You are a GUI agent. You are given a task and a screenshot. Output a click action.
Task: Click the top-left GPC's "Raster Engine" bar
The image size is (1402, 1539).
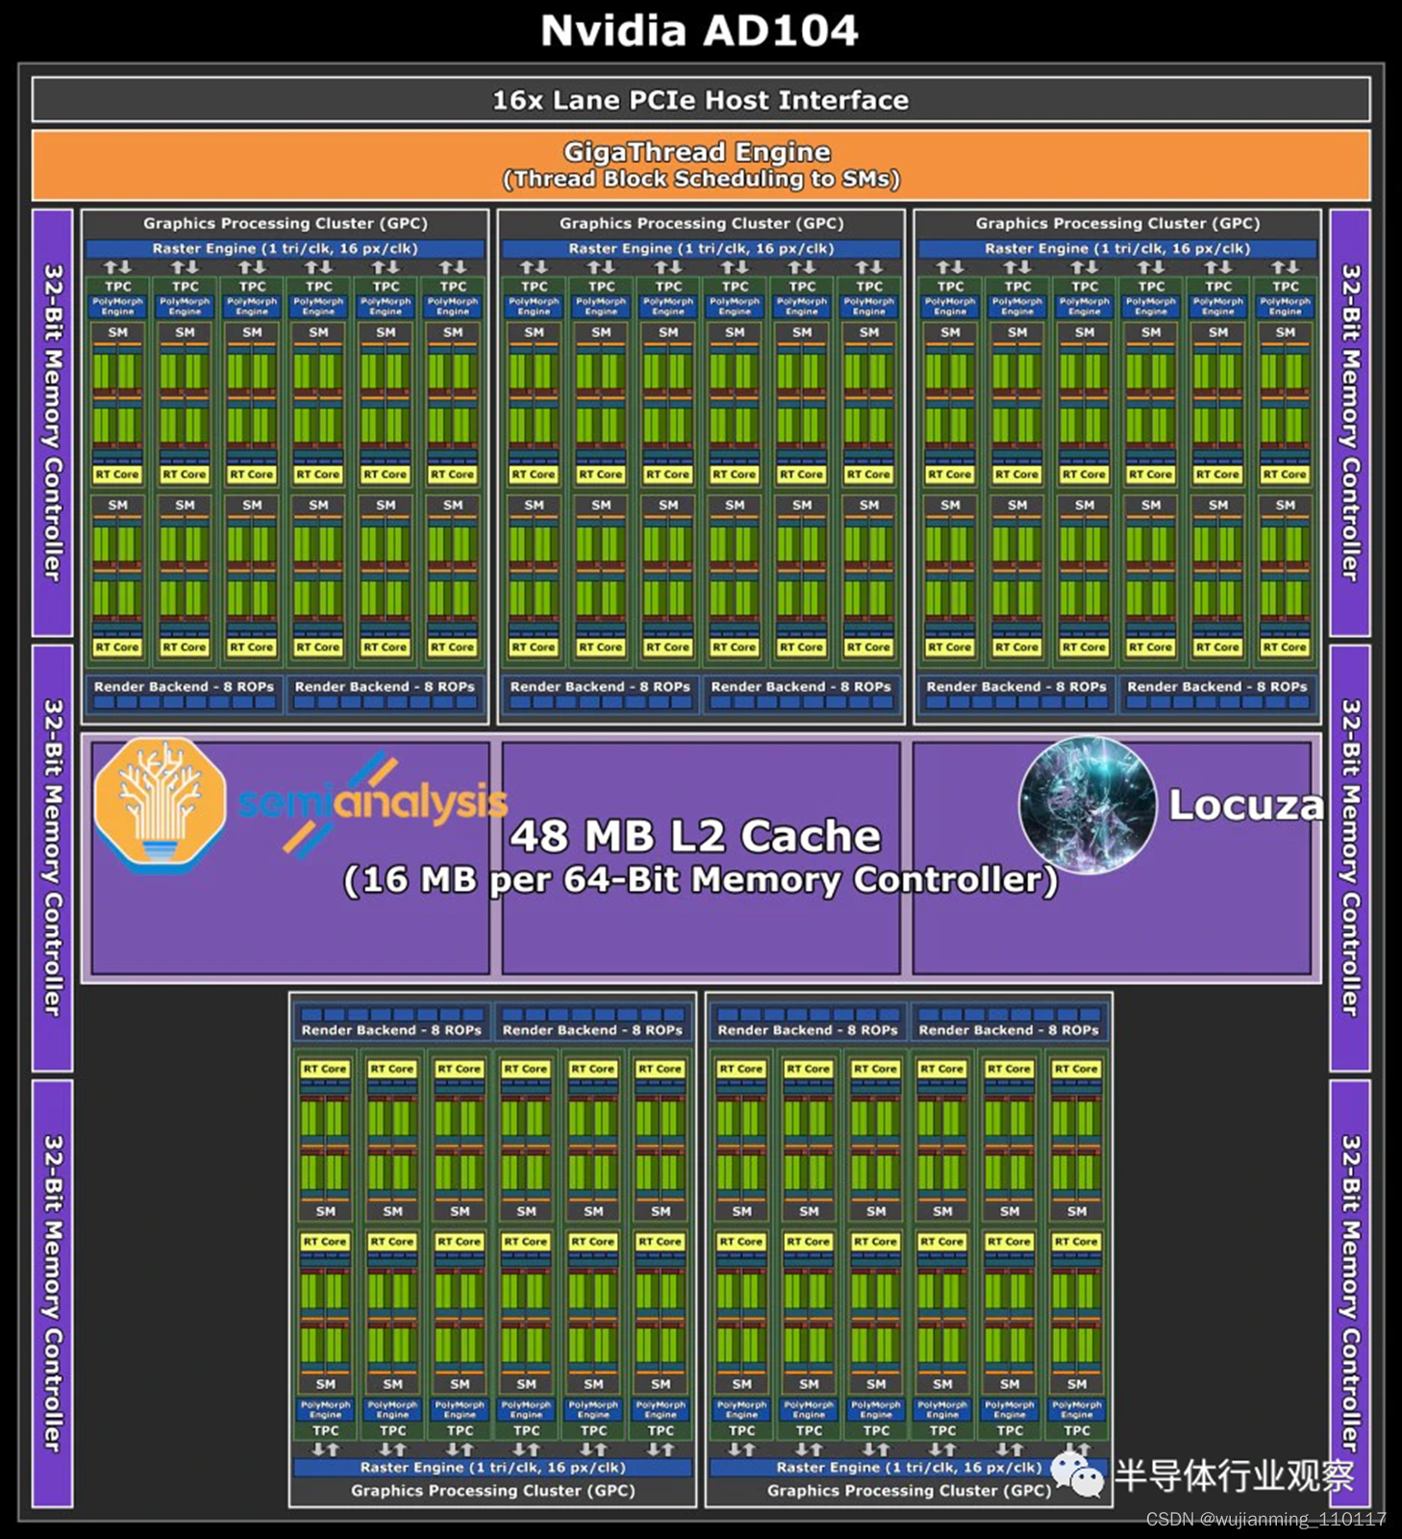tap(286, 248)
